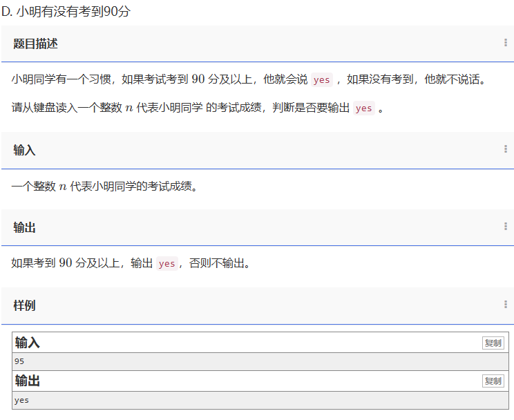Open the three-dot menu on the 输出 section
This screenshot has height=420, width=514.
tap(506, 227)
